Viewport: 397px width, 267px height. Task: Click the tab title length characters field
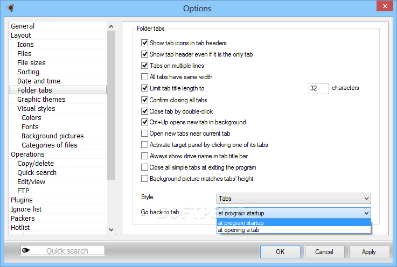[x=318, y=88]
